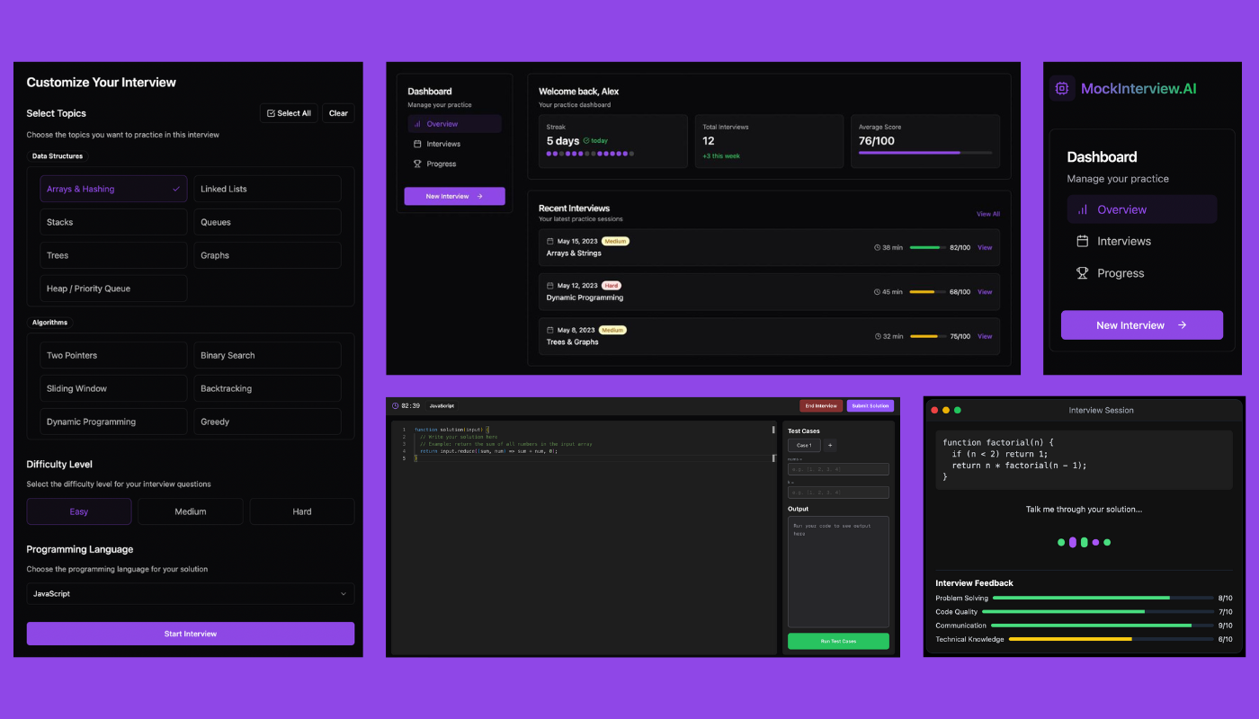Click calendar icon beside large Interviews item
1259x719 pixels.
[1083, 241]
